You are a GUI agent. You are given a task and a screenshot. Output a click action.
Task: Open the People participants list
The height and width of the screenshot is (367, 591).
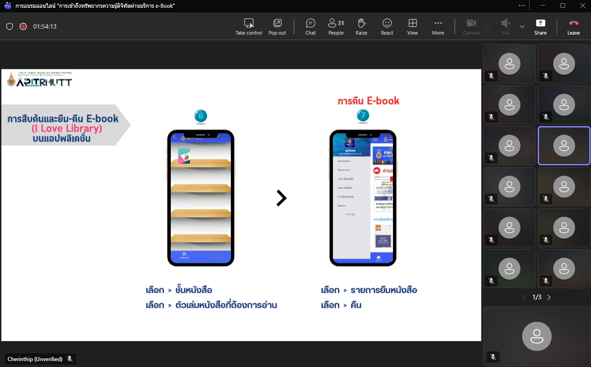point(336,26)
